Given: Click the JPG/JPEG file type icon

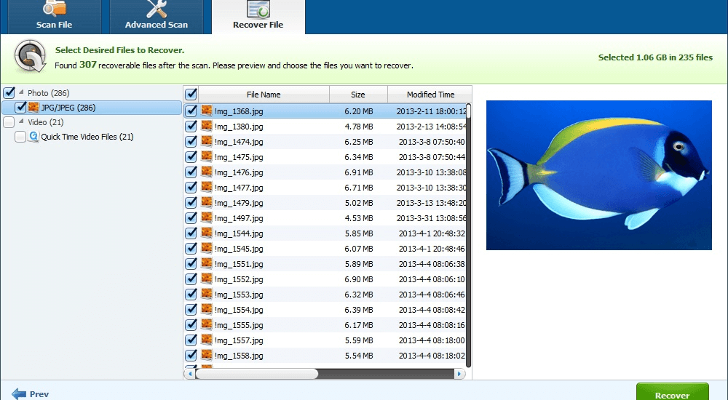Looking at the screenshot, I should click(33, 108).
